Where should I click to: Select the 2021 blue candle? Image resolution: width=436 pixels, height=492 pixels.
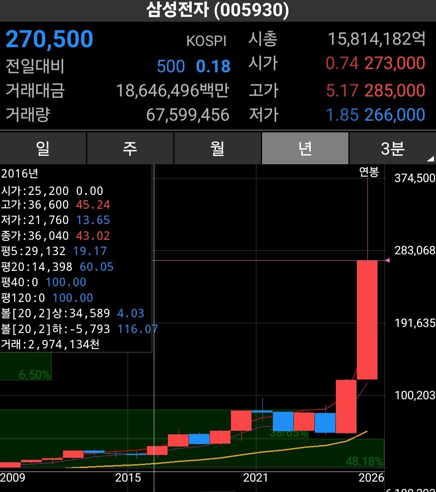coord(262,411)
